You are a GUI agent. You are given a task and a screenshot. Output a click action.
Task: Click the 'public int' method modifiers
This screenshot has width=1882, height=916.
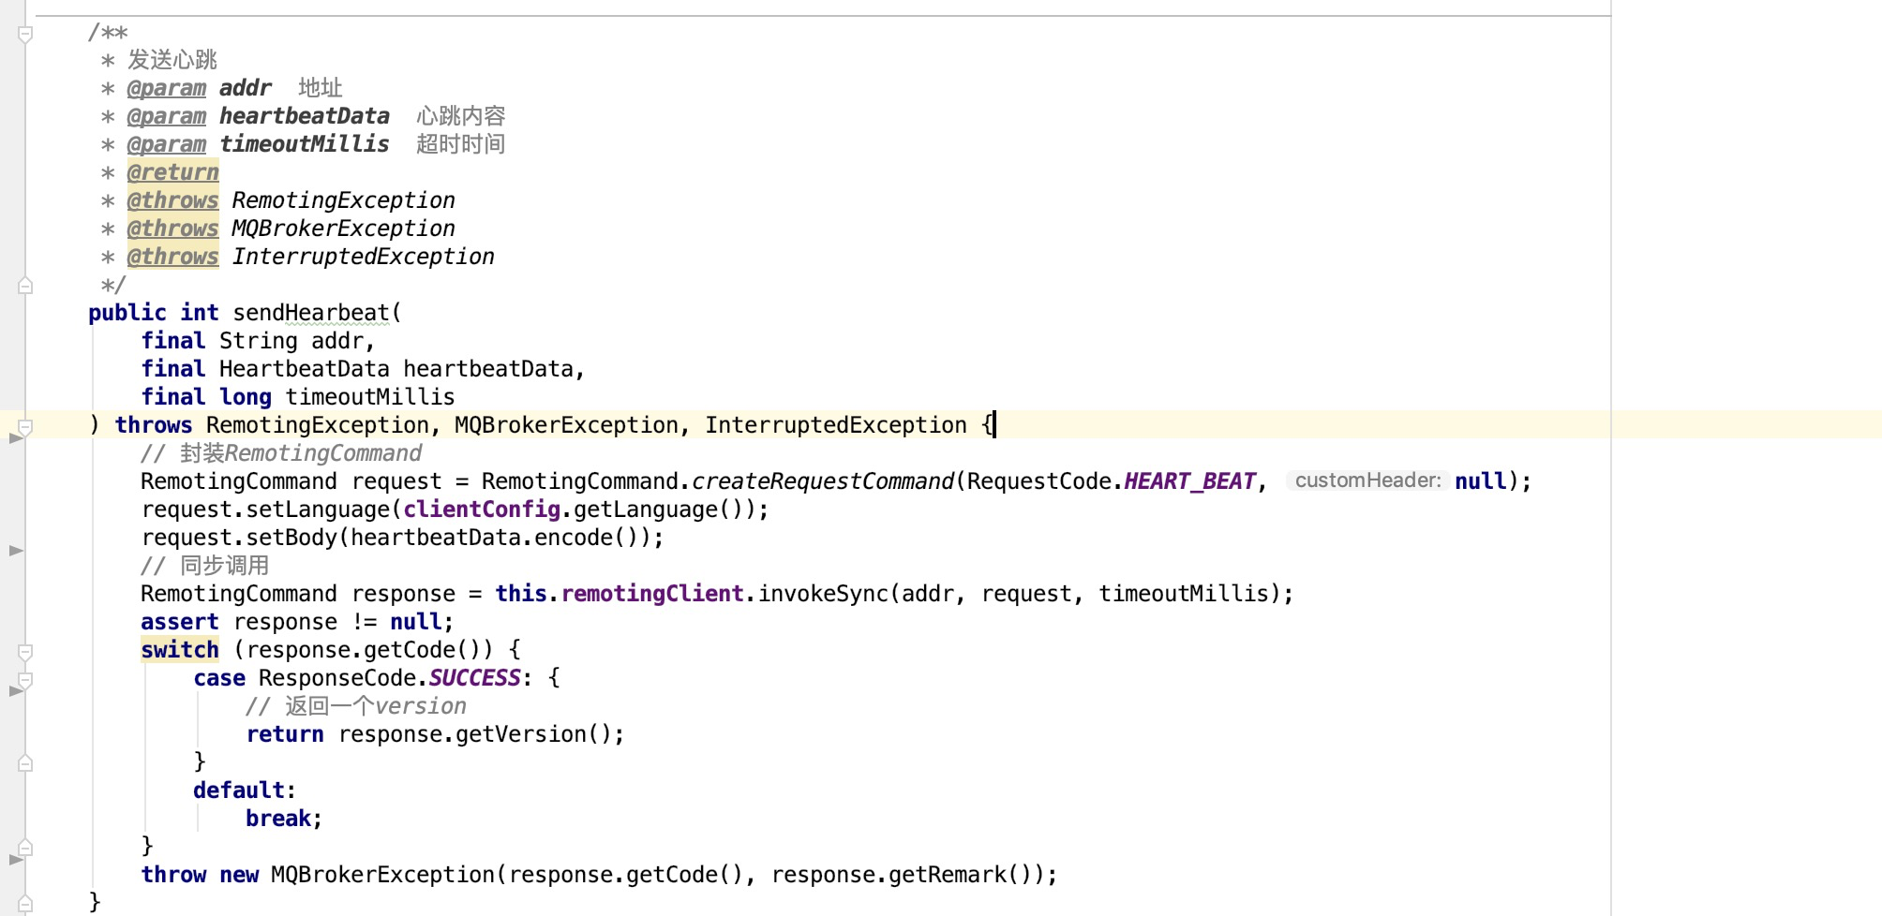pos(154,313)
